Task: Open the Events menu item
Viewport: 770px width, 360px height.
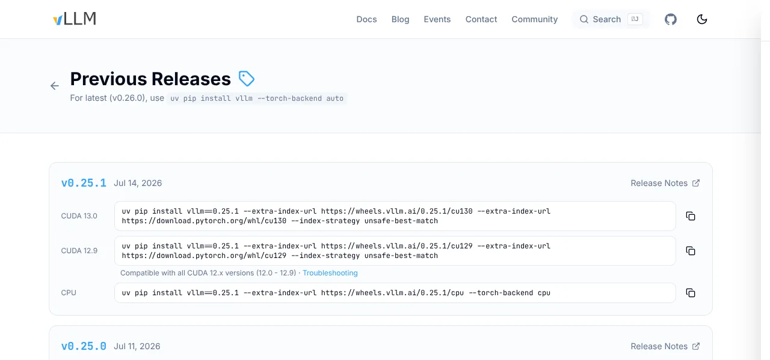Action: tap(437, 19)
